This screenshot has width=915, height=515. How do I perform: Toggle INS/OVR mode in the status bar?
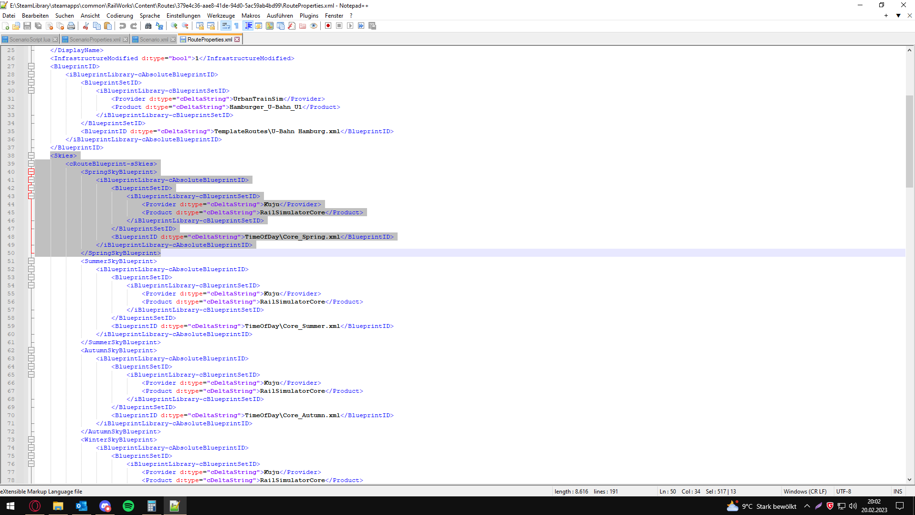(898, 491)
